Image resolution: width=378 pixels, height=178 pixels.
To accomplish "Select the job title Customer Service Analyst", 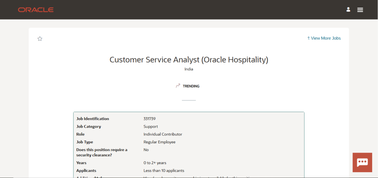I will click(x=189, y=60).
